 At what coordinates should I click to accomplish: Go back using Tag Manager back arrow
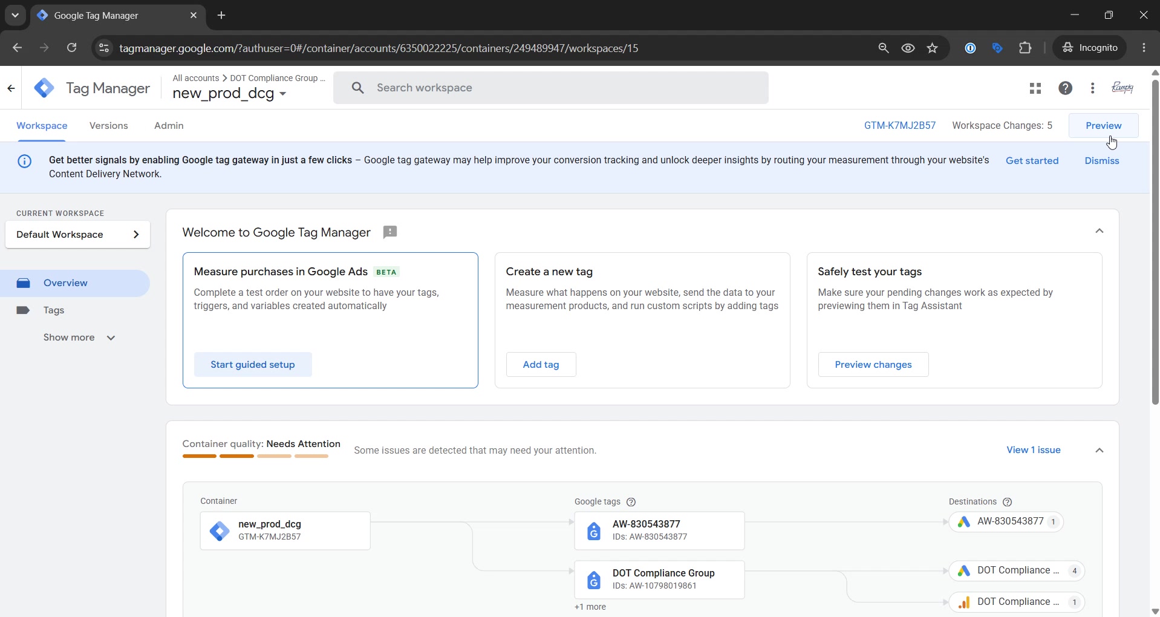(x=11, y=88)
